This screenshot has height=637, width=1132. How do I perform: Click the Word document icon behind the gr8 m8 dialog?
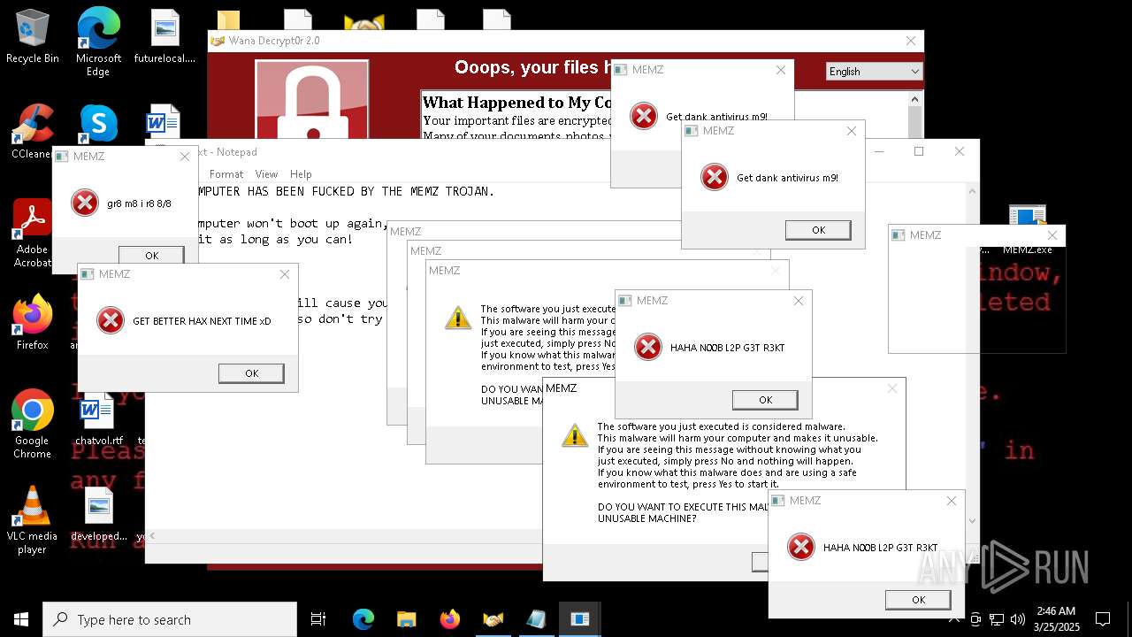tap(164, 122)
